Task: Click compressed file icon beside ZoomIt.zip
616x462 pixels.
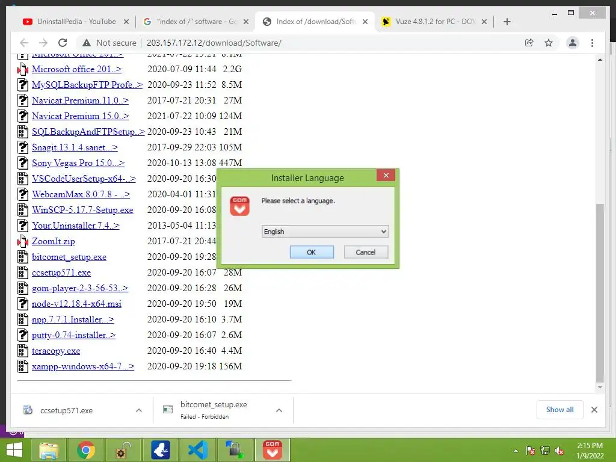Action: coord(23,242)
